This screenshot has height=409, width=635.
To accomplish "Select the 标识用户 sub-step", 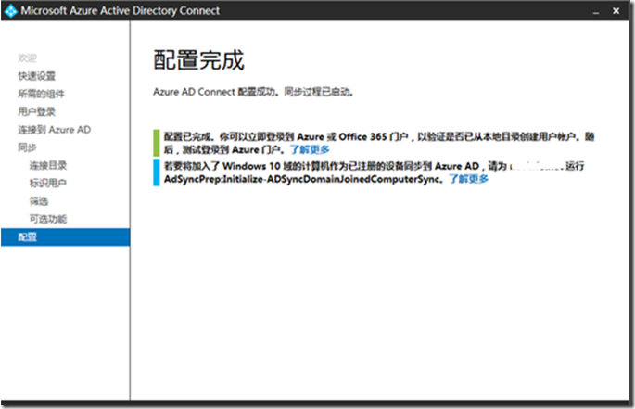I will 48,184.
